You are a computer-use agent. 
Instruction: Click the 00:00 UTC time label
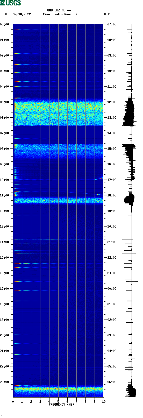[x=112, y=289]
